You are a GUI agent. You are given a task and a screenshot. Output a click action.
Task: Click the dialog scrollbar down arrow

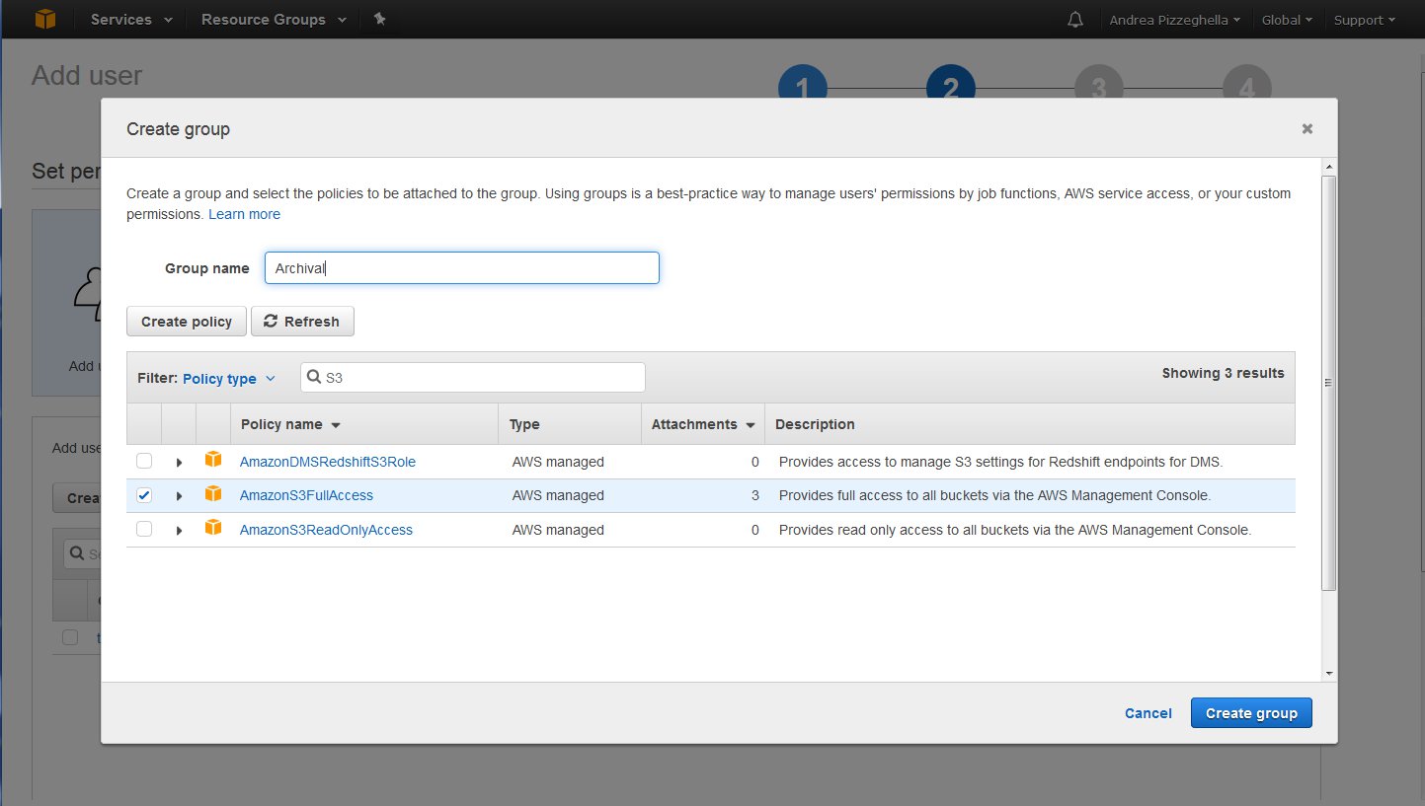pos(1329,673)
